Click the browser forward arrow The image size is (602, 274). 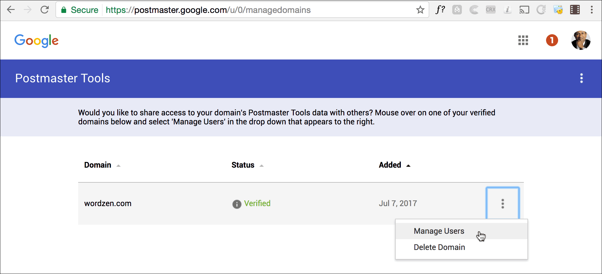pos(28,10)
